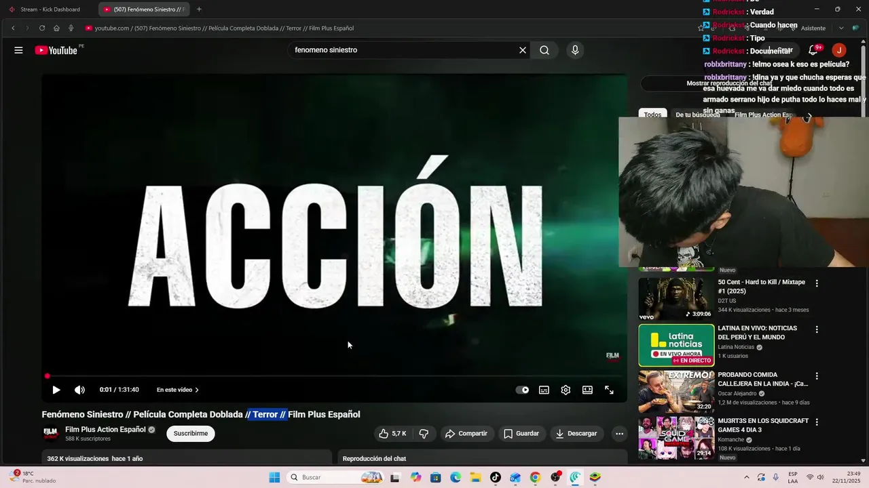The height and width of the screenshot is (488, 869).
Task: Expand browser toolbar chevron dropdown
Action: pyautogui.click(x=841, y=28)
